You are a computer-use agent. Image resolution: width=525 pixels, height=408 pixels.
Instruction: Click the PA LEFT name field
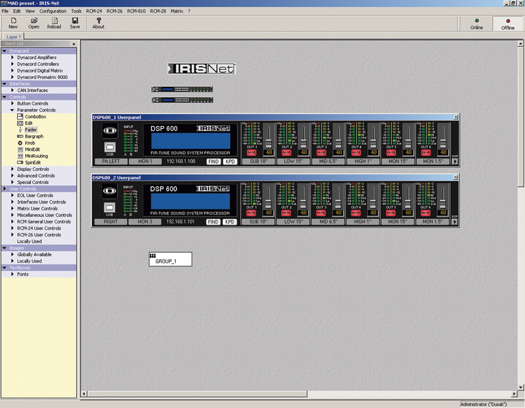point(111,161)
